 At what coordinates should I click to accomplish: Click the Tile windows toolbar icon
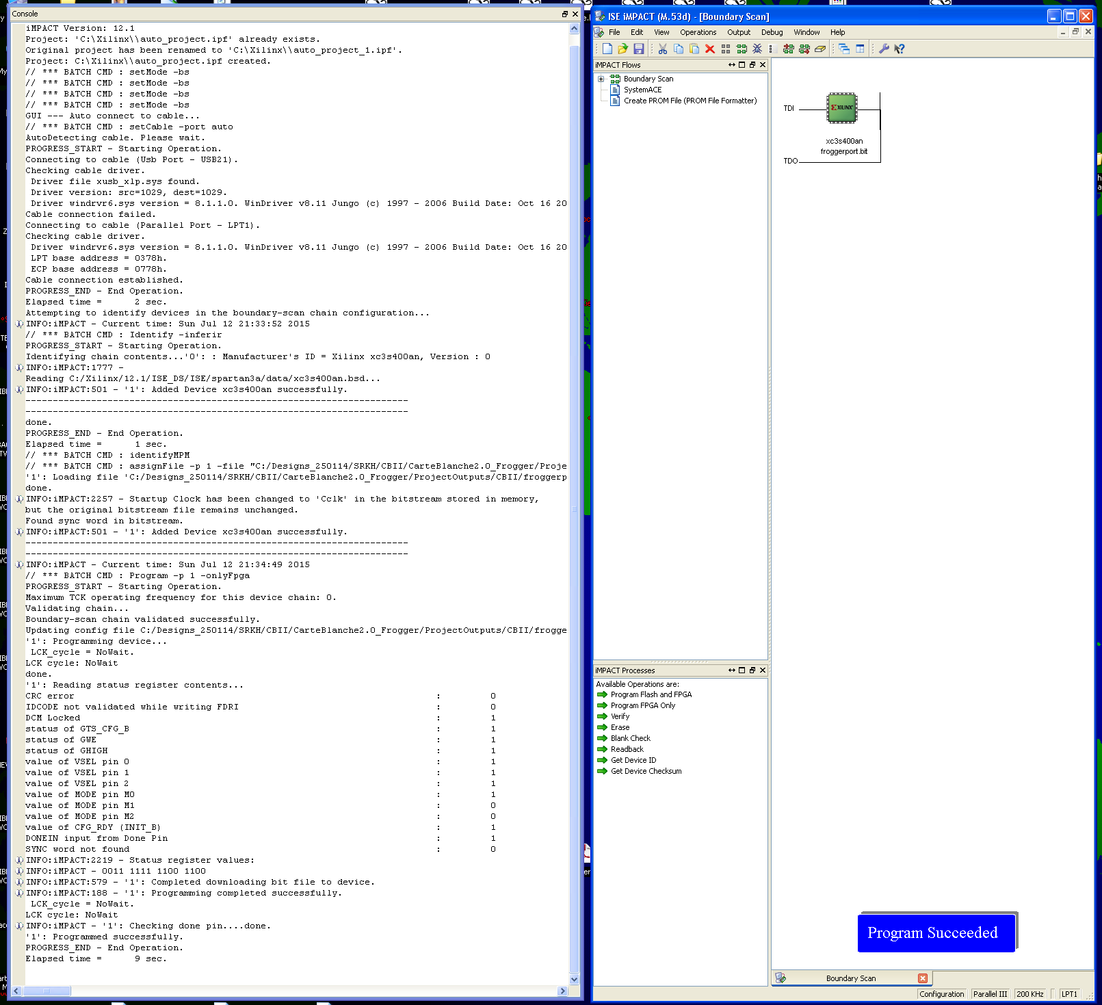tap(860, 49)
